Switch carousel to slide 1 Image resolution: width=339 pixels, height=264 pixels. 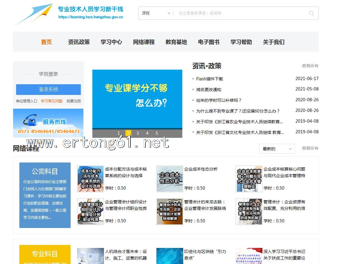[x=119, y=133]
